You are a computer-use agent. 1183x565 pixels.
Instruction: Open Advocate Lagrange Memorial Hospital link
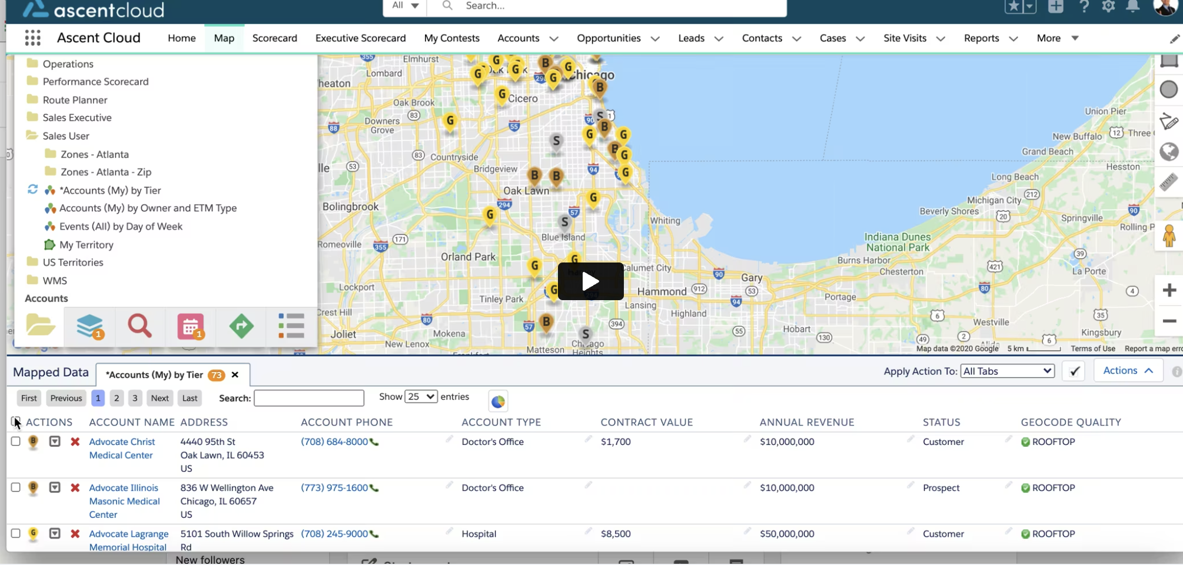tap(129, 540)
